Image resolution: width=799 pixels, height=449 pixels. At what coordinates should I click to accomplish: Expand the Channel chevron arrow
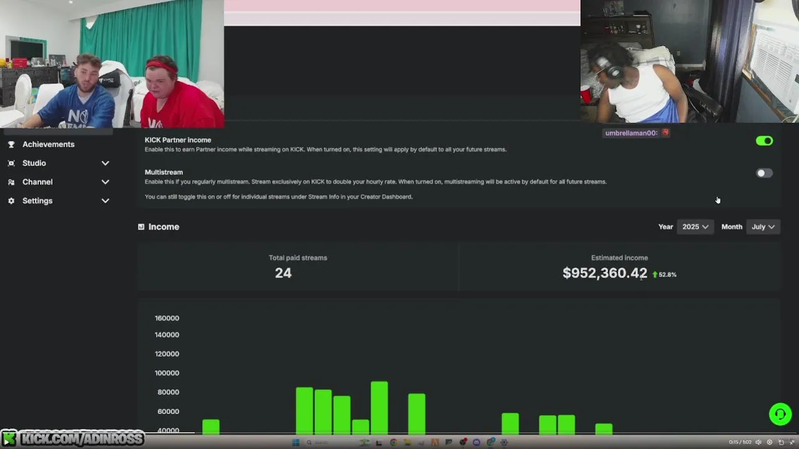[x=105, y=182]
